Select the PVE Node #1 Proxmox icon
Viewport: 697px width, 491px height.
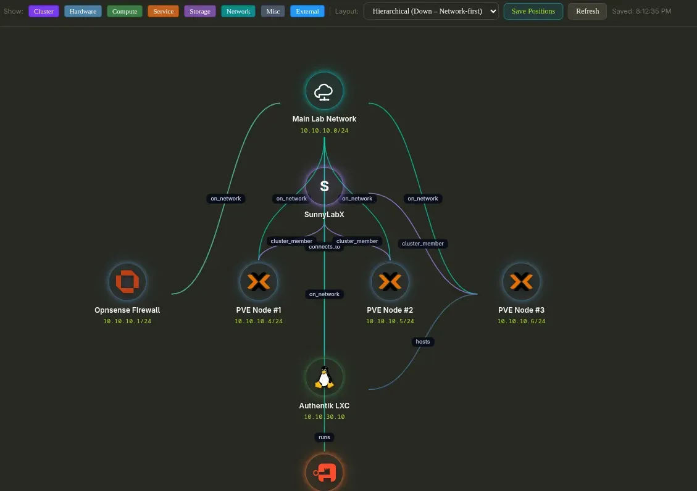(259, 282)
